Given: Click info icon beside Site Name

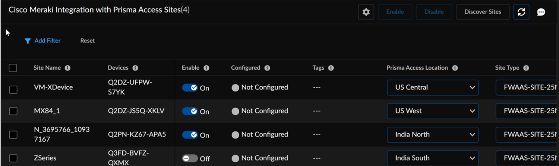Looking at the screenshot, I should [67, 68].
